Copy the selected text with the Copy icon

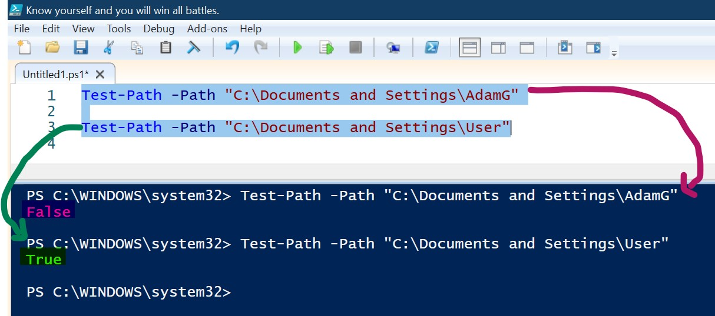coord(137,48)
